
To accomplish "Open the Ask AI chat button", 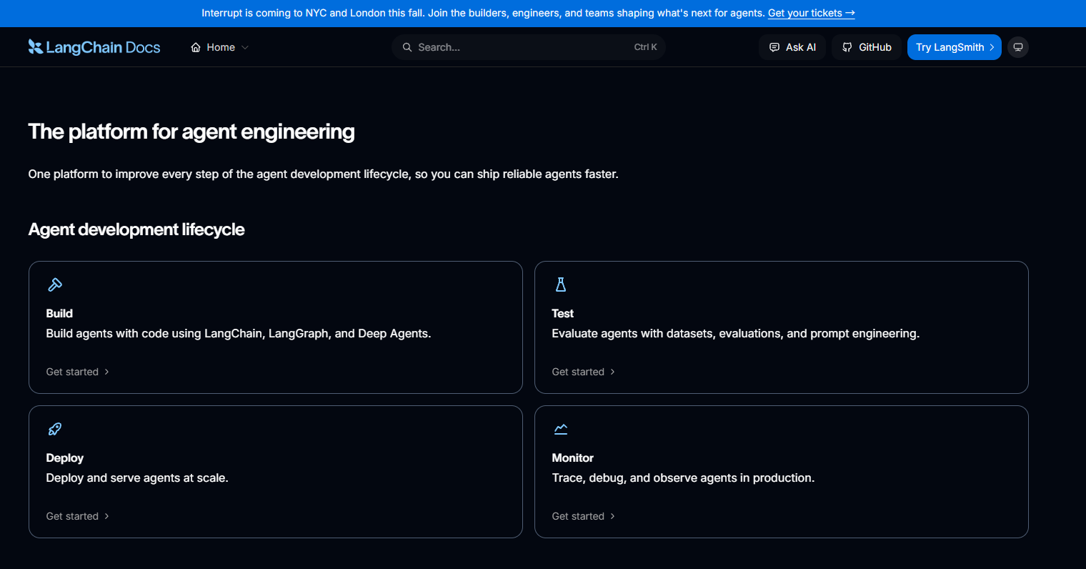I will (792, 47).
